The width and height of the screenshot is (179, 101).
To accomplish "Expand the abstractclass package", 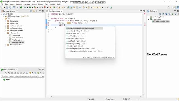I will [6, 21].
